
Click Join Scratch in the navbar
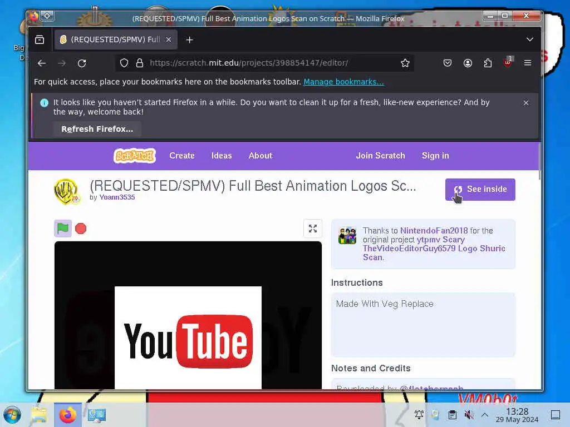pos(380,156)
